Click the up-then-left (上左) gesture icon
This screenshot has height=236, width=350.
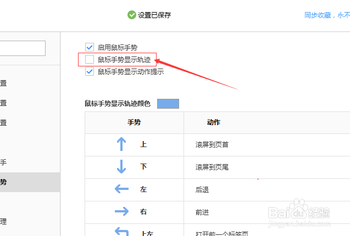[x=121, y=232]
